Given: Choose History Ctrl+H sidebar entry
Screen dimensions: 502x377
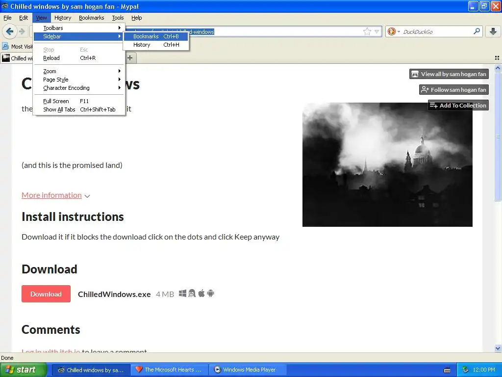Looking at the screenshot, I should click(x=156, y=45).
